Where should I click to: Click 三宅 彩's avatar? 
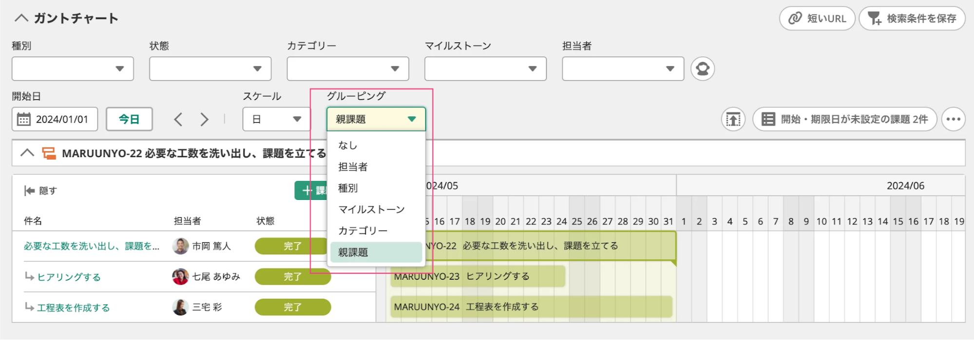pyautogui.click(x=181, y=307)
